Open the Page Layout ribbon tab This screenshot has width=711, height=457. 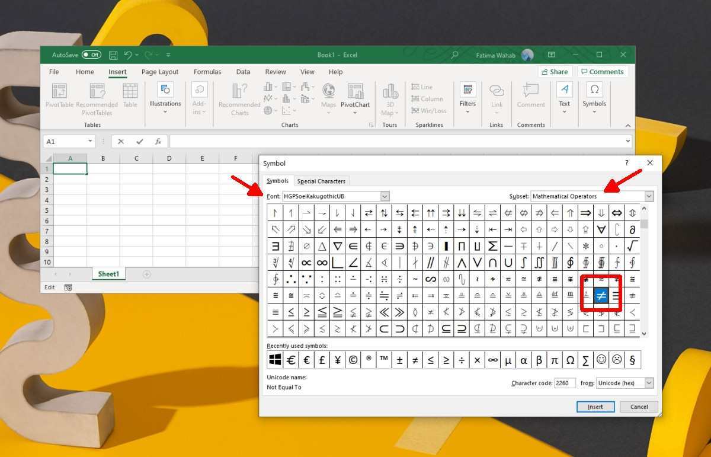pyautogui.click(x=160, y=72)
